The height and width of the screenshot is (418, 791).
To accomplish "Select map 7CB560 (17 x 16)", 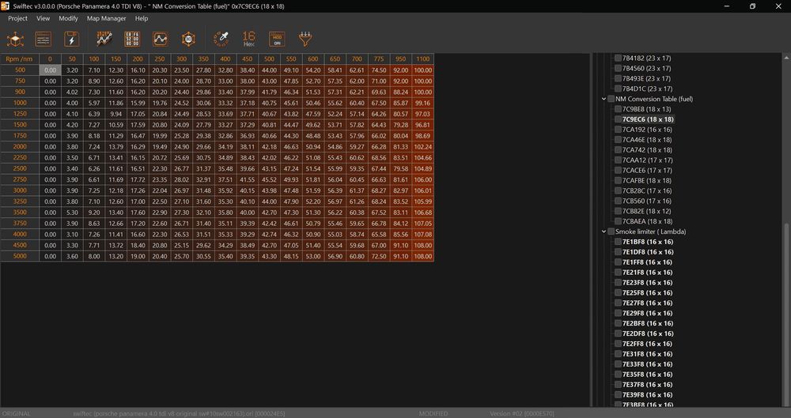I will pyautogui.click(x=647, y=201).
